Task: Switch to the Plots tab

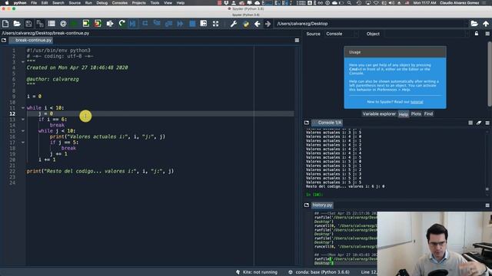Action: pyautogui.click(x=416, y=114)
